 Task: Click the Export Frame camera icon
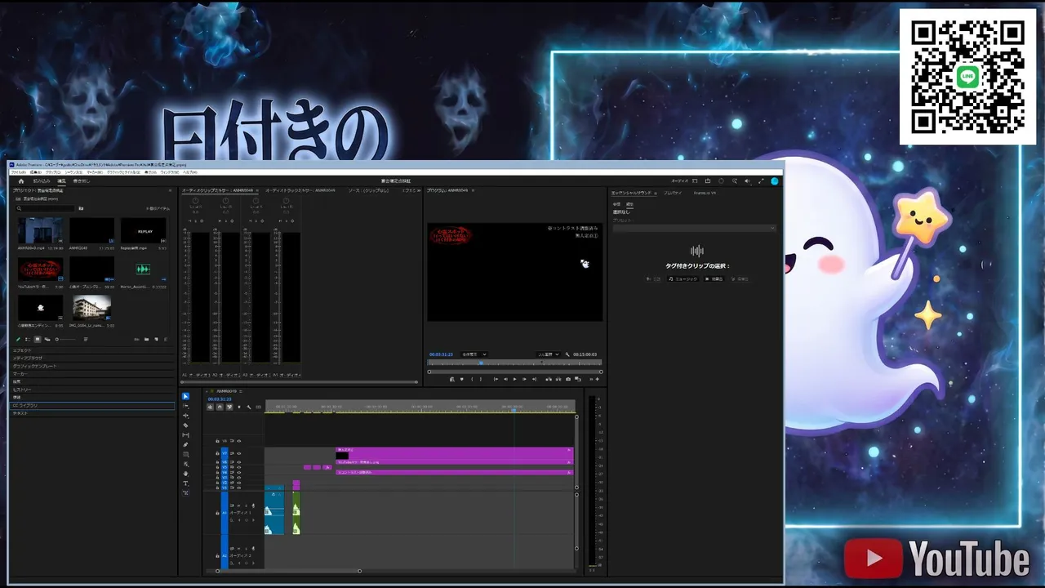(x=568, y=379)
